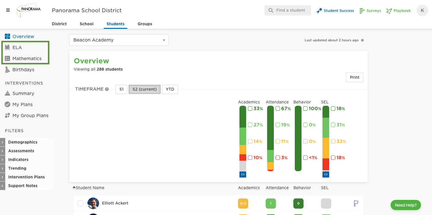Check the 33% Academics checkbox
The image size is (432, 215).
[250, 109]
